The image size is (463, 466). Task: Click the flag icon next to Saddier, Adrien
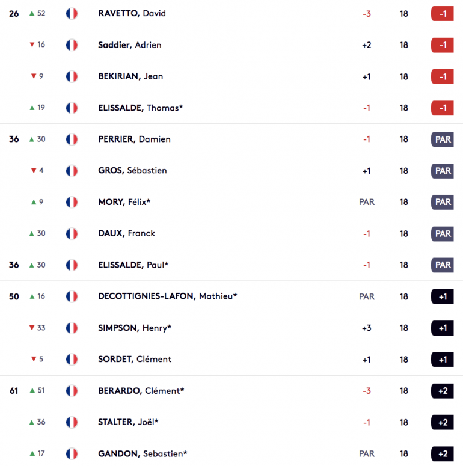72,45
